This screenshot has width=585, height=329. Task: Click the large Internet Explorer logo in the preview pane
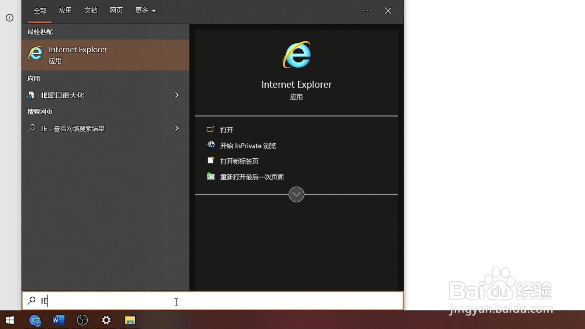click(x=297, y=55)
